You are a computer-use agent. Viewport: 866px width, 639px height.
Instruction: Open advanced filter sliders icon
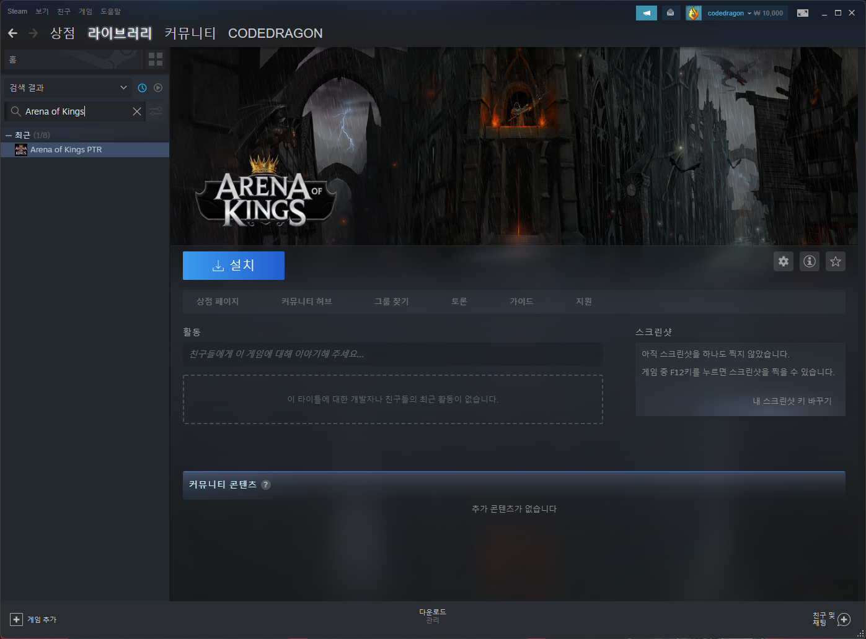tap(156, 111)
